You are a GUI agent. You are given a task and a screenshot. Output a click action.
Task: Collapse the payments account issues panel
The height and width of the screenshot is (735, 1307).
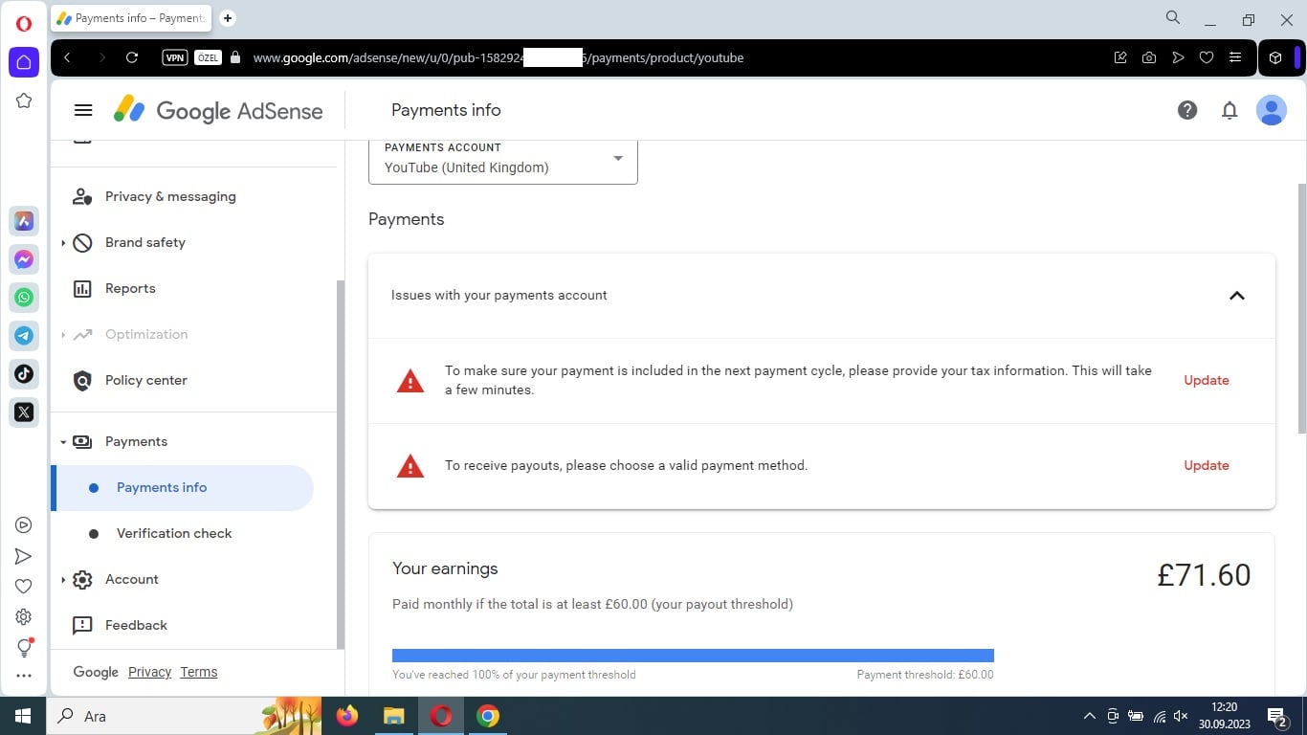tap(1237, 296)
